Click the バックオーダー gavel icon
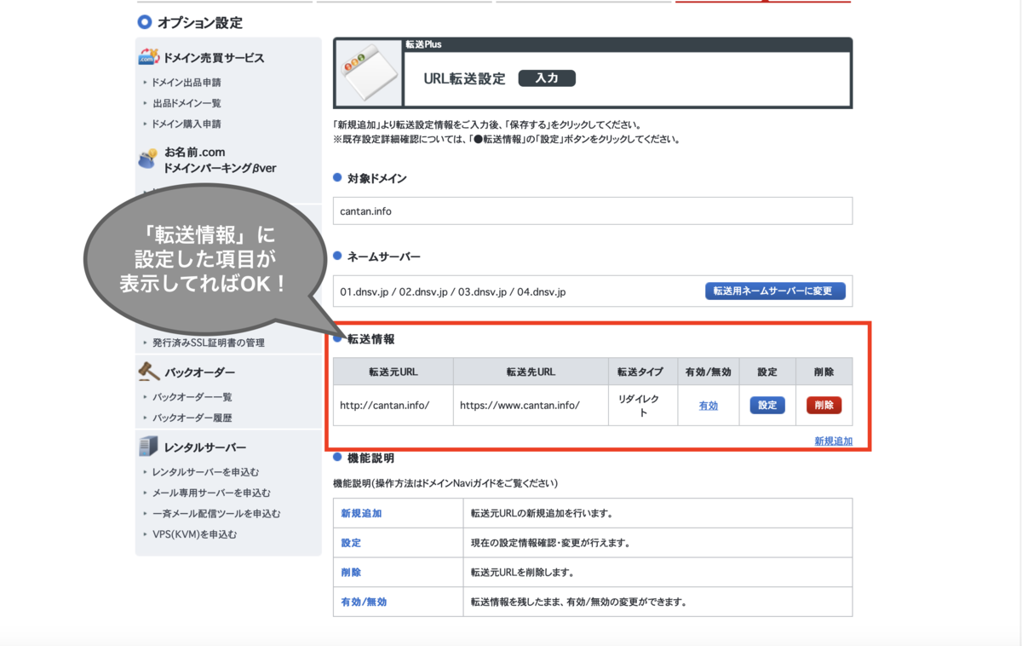This screenshot has height=646, width=1022. [149, 372]
